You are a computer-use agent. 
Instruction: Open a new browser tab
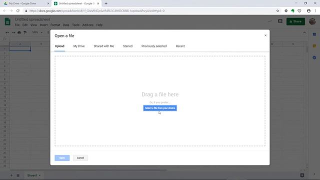point(105,3)
